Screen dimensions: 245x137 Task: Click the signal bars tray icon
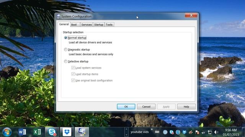pyautogui.click(x=203, y=132)
